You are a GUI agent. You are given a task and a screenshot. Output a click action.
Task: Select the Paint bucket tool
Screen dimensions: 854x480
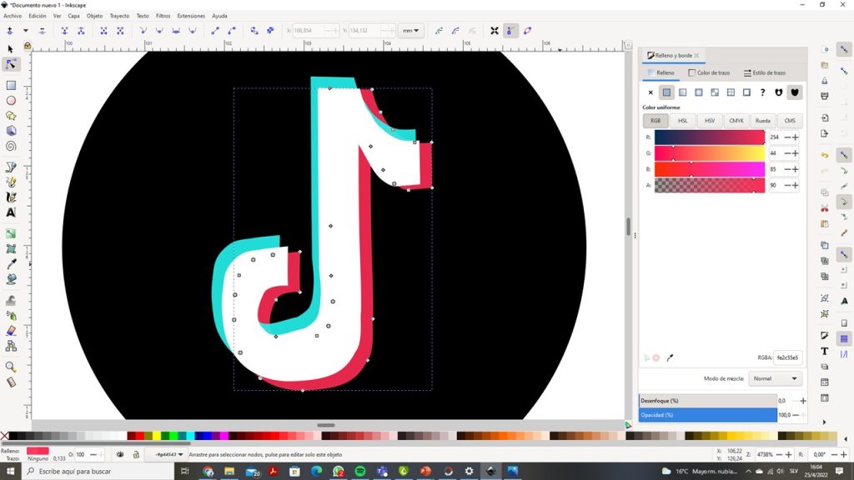[10, 279]
